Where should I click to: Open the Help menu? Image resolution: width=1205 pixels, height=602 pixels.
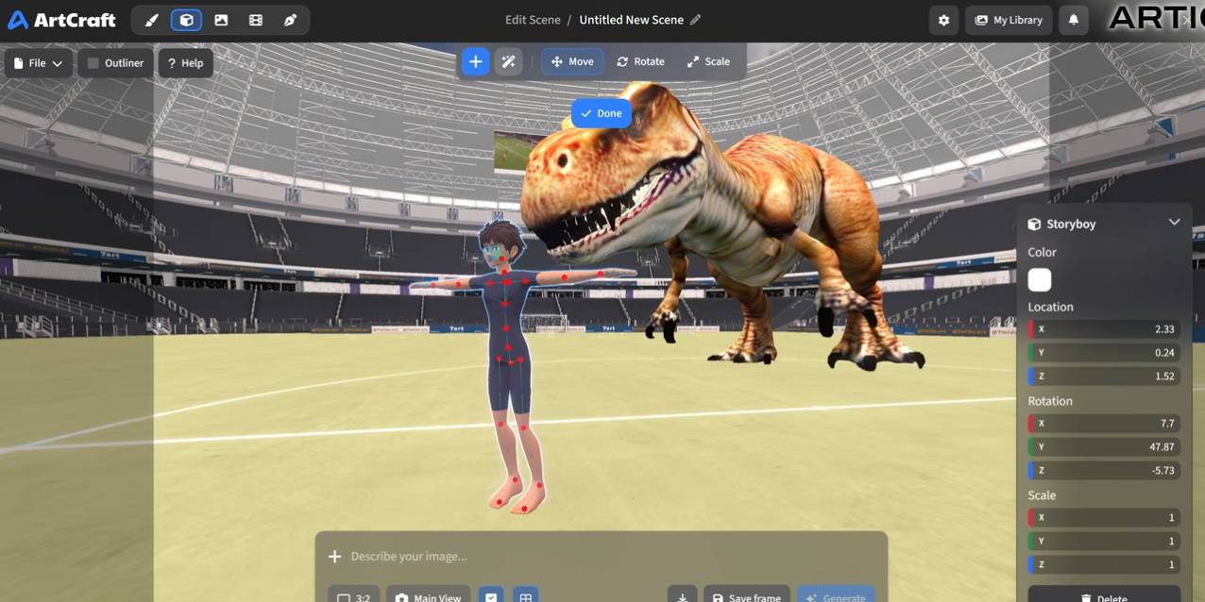(x=185, y=63)
